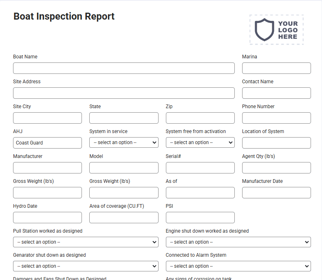This screenshot has height=280, width=322.
Task: Open Genarator shut down as designed dropdown
Action: 86,266
